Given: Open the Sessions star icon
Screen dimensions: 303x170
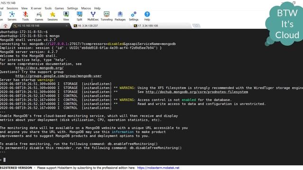Looking at the screenshot, I should 53,16.
